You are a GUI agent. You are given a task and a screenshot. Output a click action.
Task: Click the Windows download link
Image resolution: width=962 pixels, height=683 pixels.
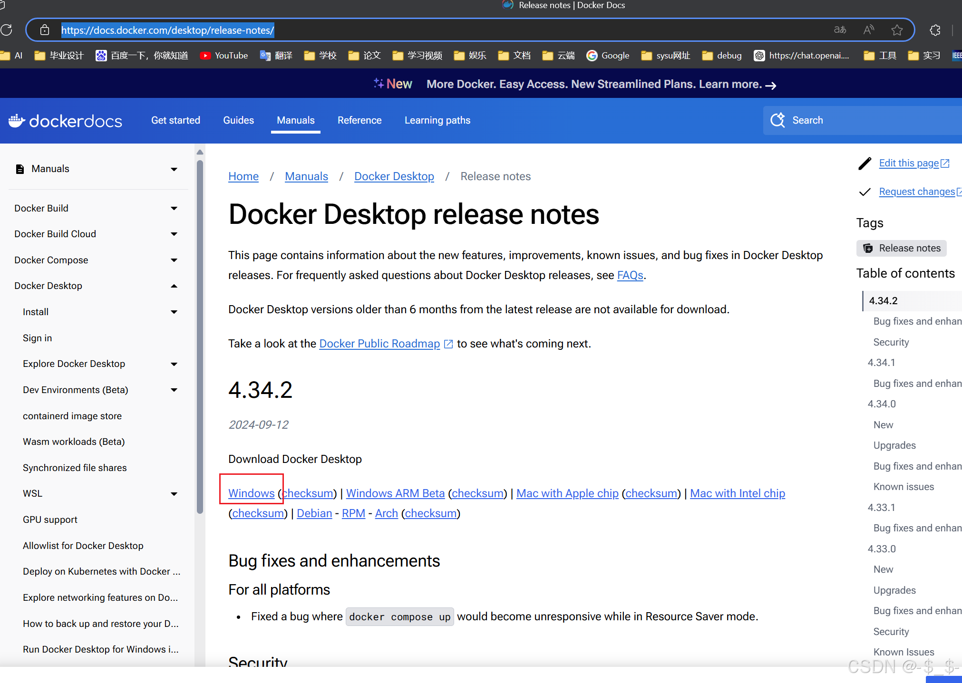click(252, 493)
